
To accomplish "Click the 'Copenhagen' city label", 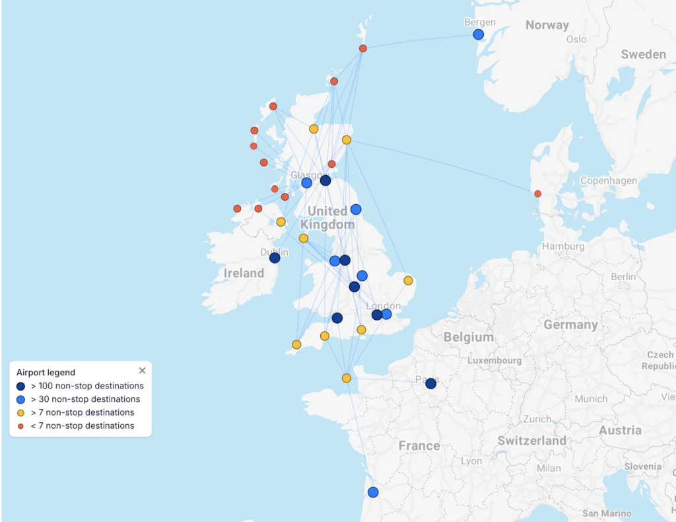I will (x=608, y=180).
